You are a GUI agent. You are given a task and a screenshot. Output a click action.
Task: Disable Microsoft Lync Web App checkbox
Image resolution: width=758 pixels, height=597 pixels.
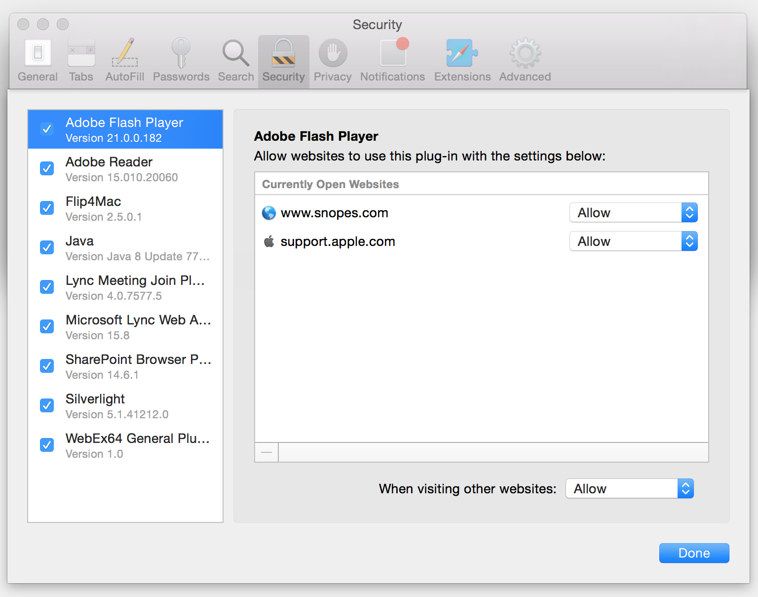(x=47, y=326)
